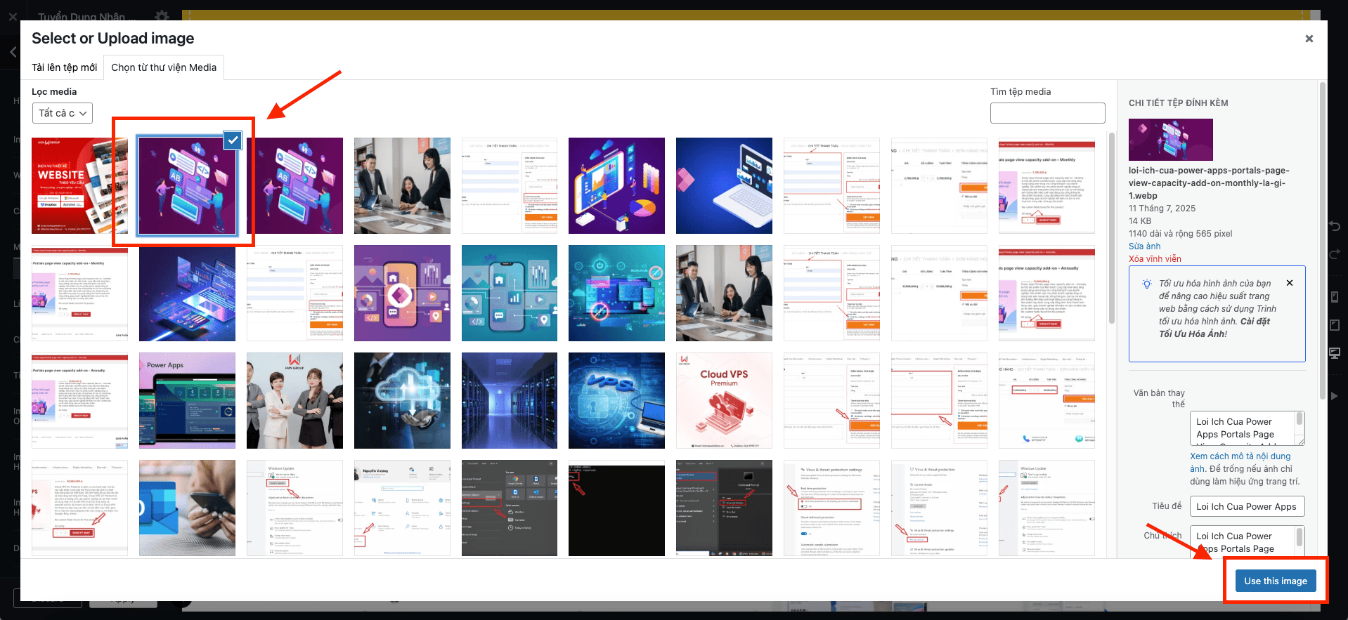
Task: Click the settings gear icon in background top bar
Action: pyautogui.click(x=162, y=15)
